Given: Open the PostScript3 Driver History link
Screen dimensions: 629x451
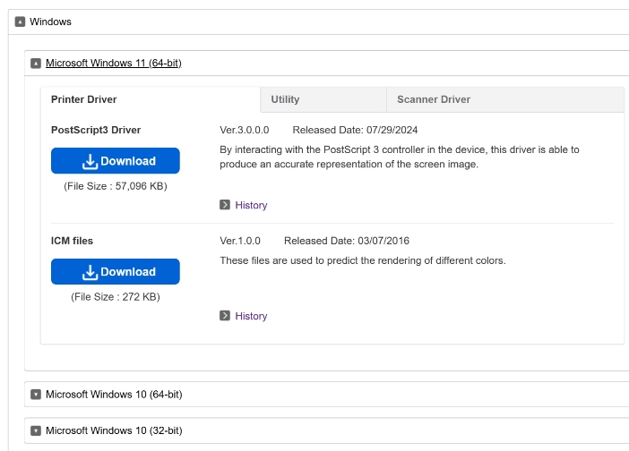Looking at the screenshot, I should (x=251, y=205).
